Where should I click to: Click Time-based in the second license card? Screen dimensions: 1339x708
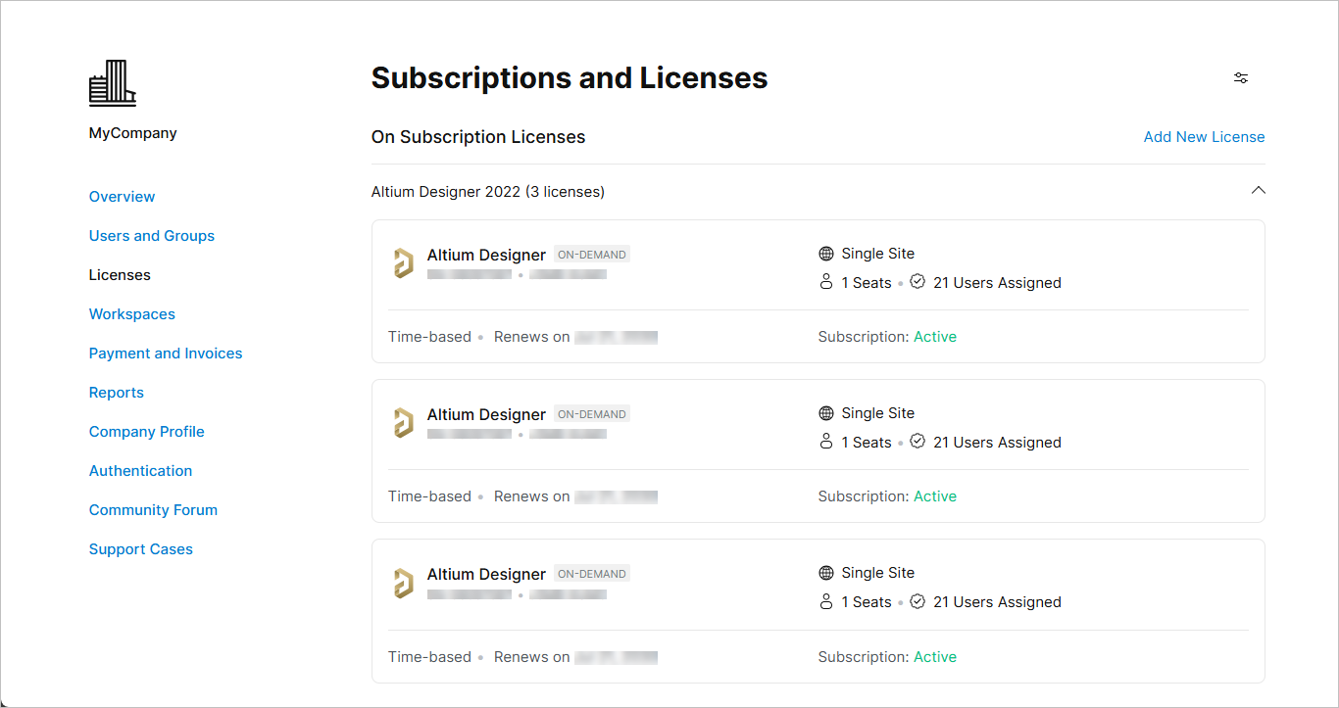429,496
